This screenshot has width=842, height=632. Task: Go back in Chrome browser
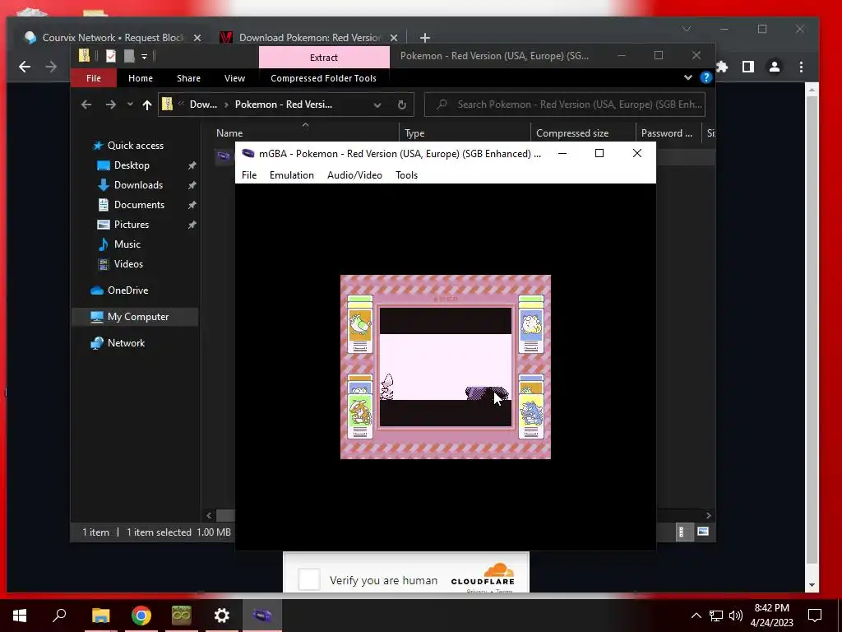click(25, 67)
